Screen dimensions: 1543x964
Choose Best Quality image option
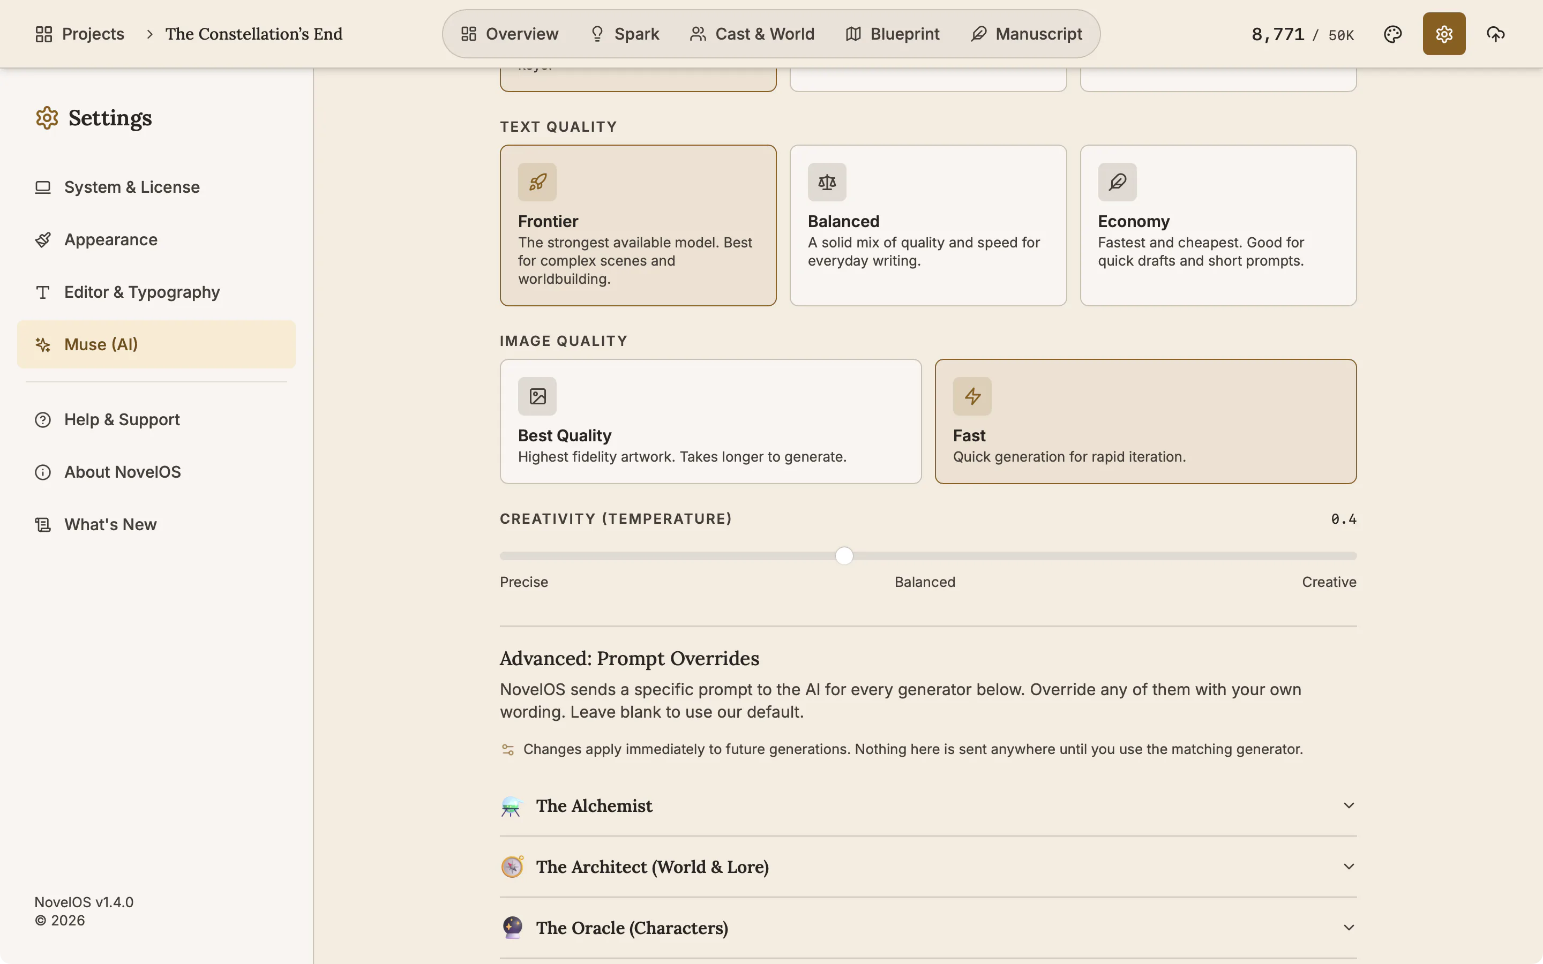710,421
